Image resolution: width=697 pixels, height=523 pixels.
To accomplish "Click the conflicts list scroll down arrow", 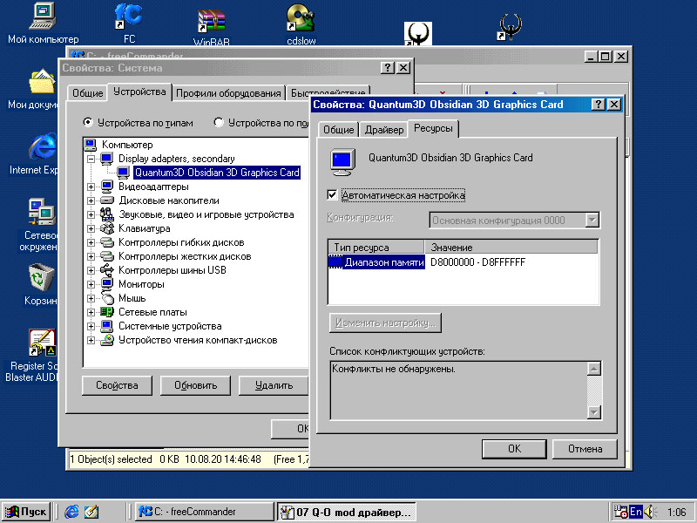I will (594, 412).
